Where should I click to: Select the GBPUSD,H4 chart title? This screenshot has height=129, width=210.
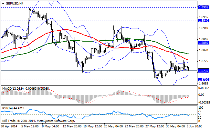coord(15,4)
